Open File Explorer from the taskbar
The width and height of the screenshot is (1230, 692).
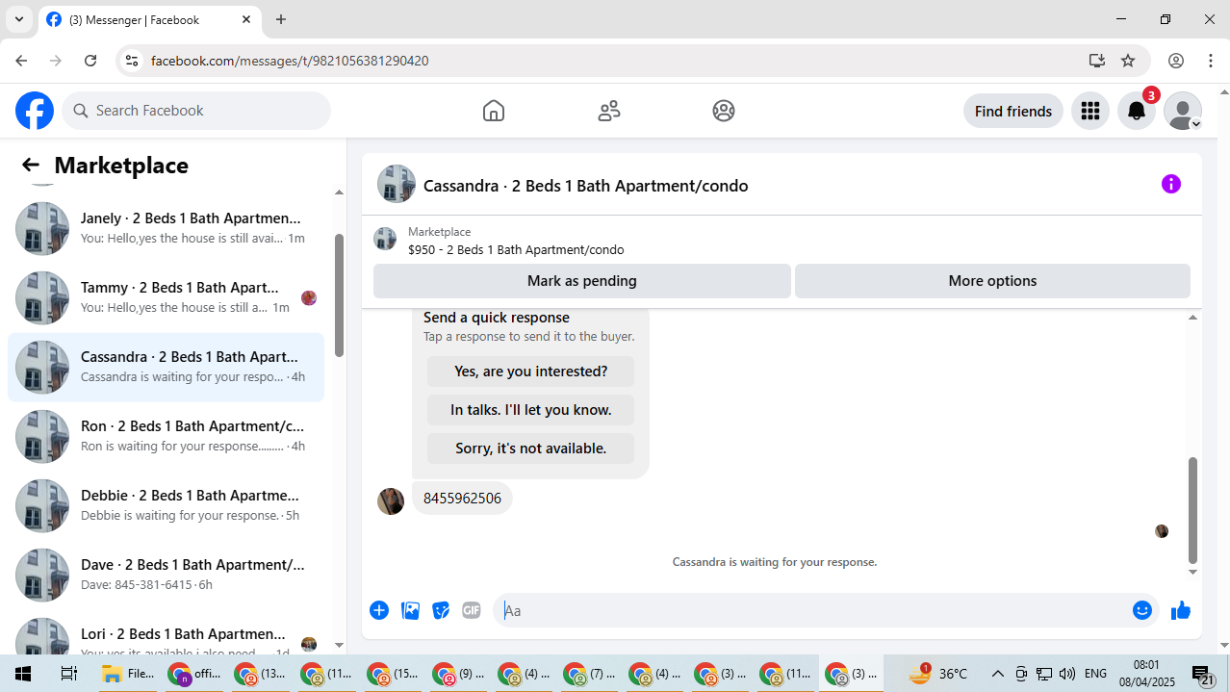pos(127,674)
